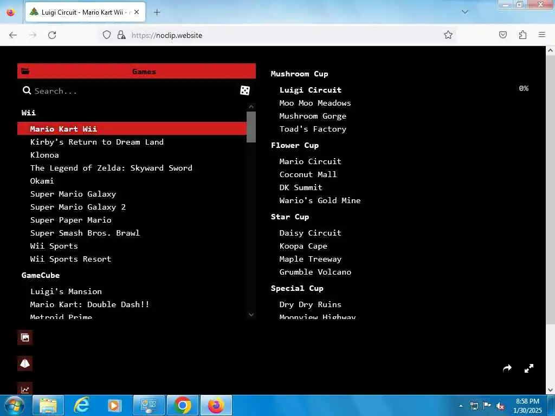The height and width of the screenshot is (416, 555).
Task: Click the random scene dice icon
Action: pos(244,90)
